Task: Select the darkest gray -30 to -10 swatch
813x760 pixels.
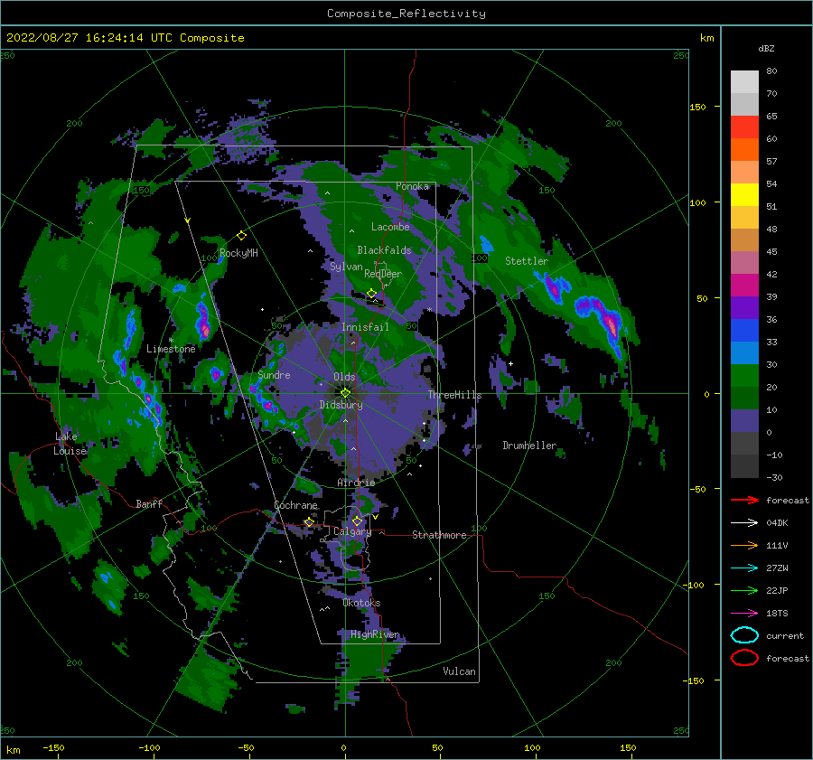Action: pos(744,466)
